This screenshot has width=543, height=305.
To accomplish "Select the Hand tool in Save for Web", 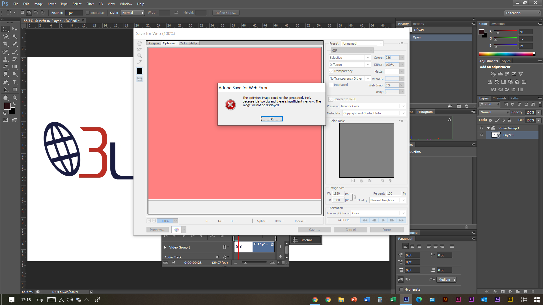I will 139,43.
